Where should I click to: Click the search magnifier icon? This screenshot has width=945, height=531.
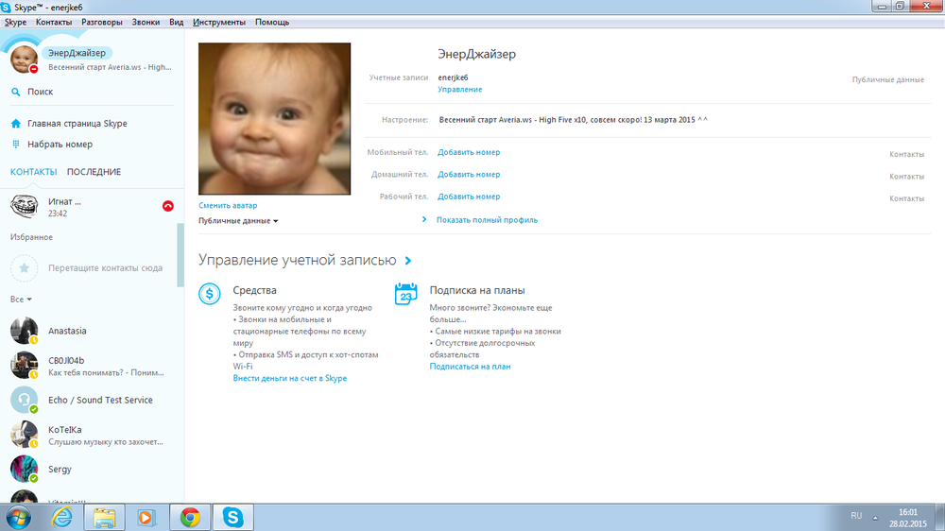coord(16,92)
